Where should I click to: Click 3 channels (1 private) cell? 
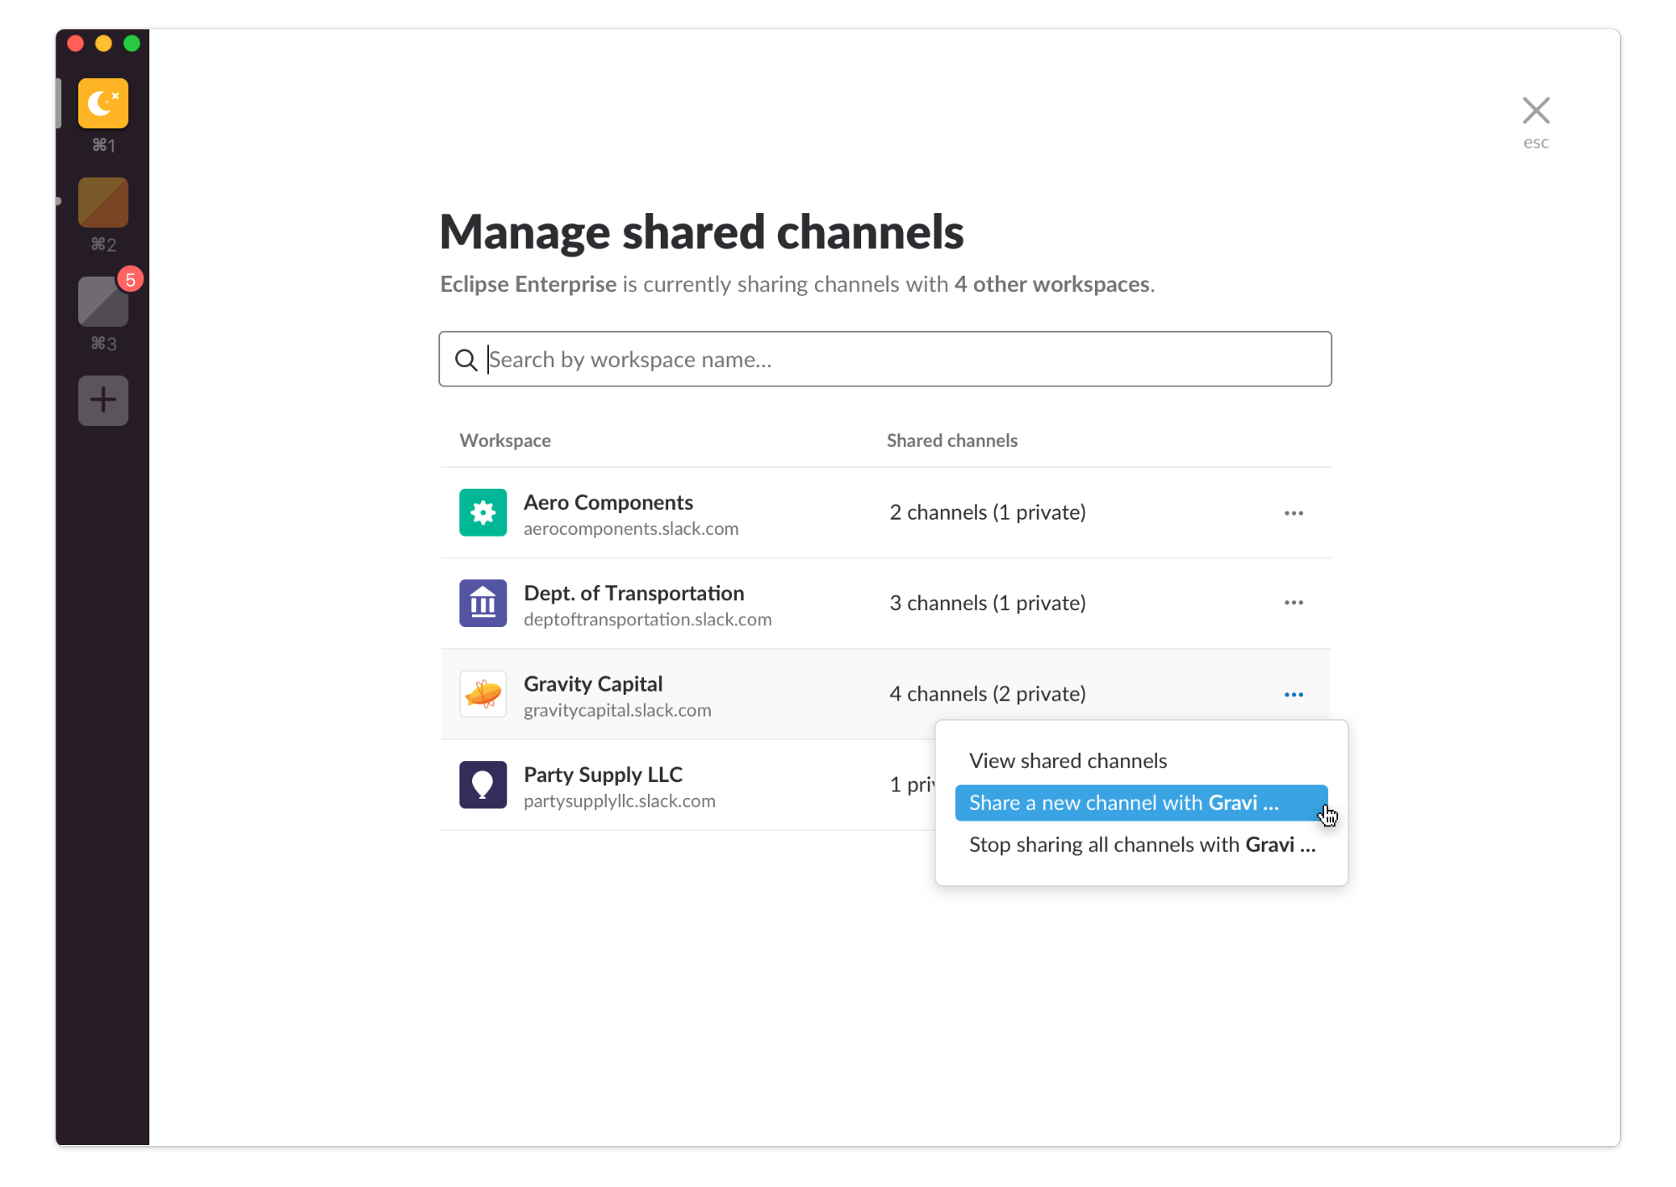coord(988,603)
